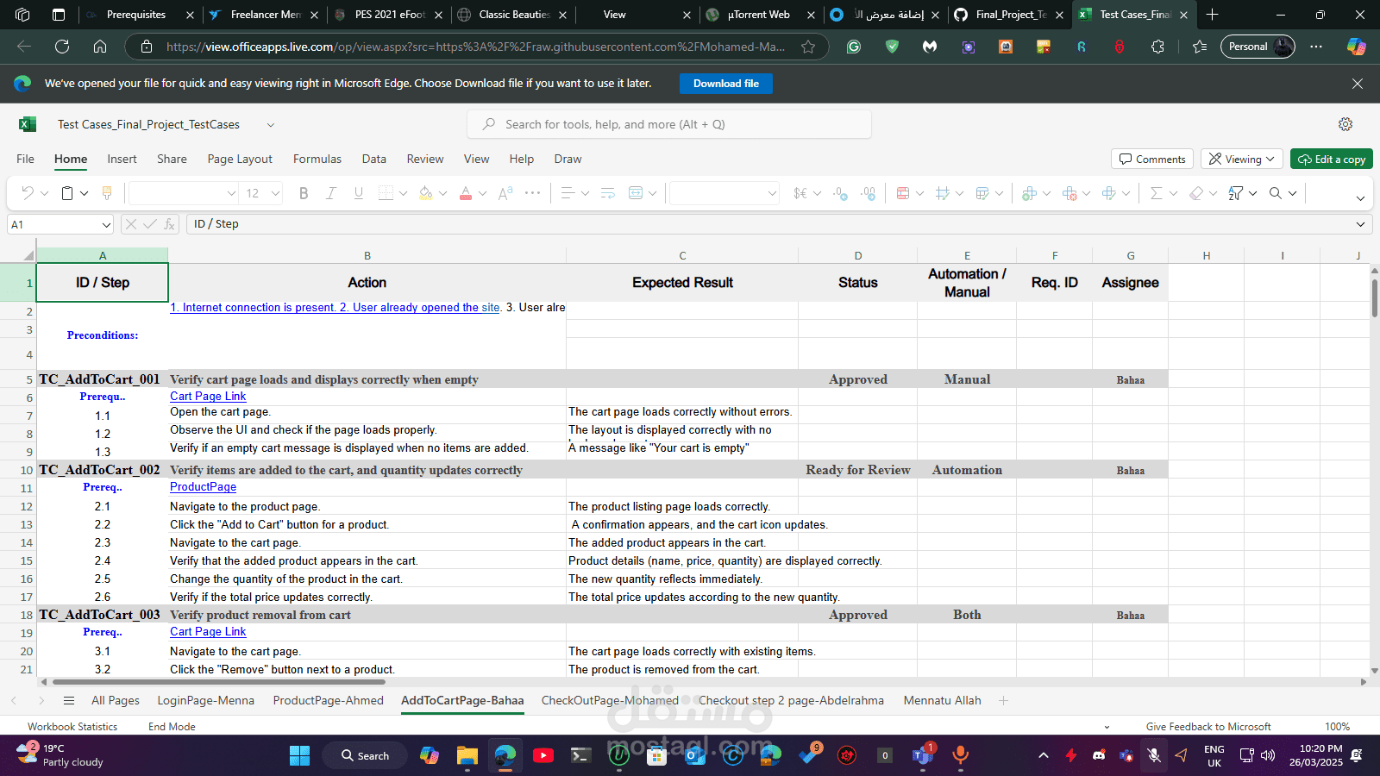Open the Viewing mode dropdown

tap(1241, 160)
